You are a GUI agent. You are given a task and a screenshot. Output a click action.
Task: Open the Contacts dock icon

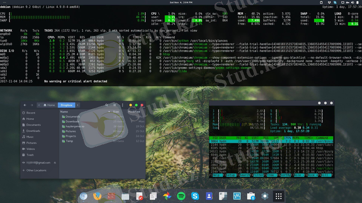pos(209,196)
